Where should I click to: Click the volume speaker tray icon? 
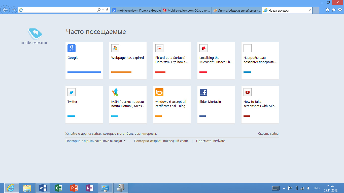pyautogui.click(x=308, y=188)
